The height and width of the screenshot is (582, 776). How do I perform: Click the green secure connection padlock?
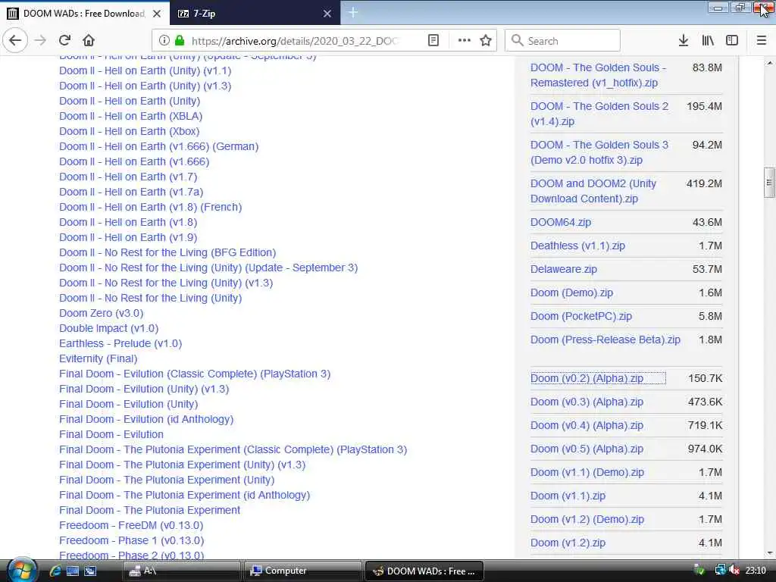(x=180, y=41)
